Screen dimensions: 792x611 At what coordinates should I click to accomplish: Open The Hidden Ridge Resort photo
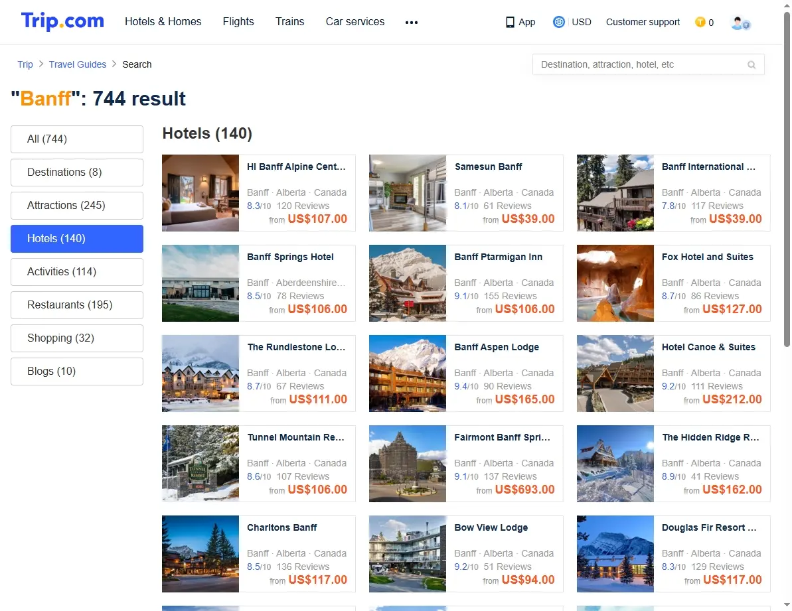pyautogui.click(x=615, y=464)
